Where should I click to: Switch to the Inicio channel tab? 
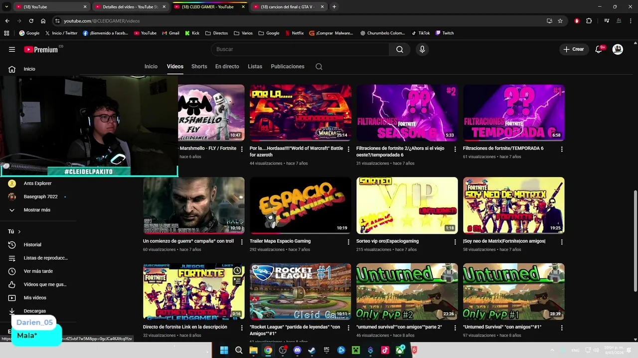151,67
